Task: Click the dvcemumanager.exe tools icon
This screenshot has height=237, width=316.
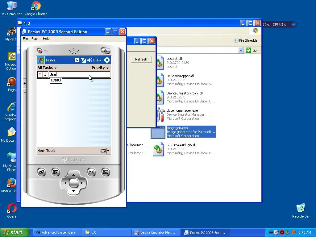Action: coord(160,114)
